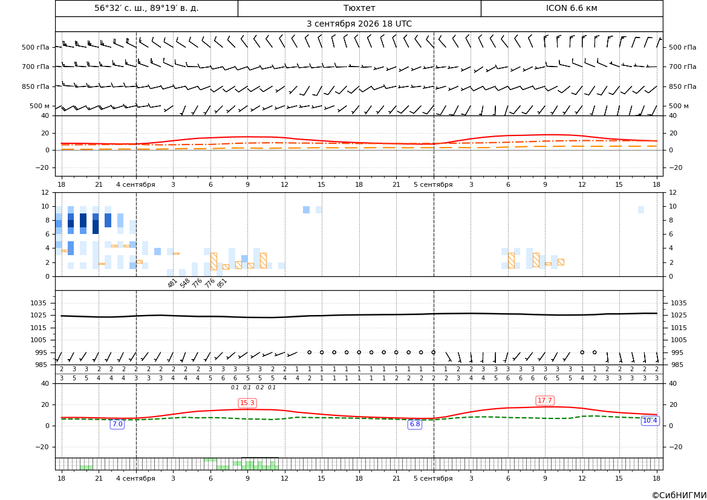Click the 3 сентября 2026 18 UTC title
707x500 pixels.
tap(359, 24)
